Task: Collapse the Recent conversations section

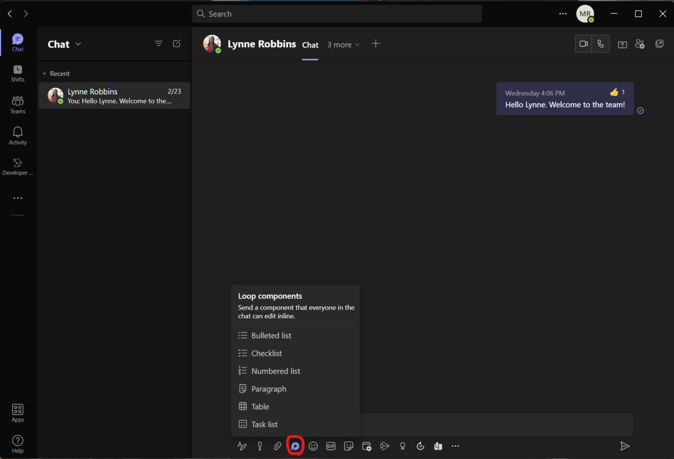Action: click(44, 73)
